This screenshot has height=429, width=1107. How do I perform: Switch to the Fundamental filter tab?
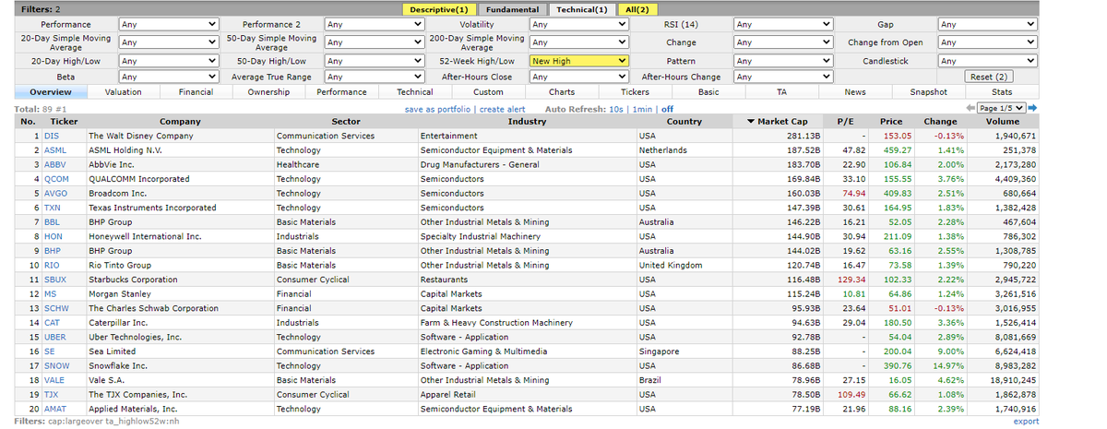point(512,9)
